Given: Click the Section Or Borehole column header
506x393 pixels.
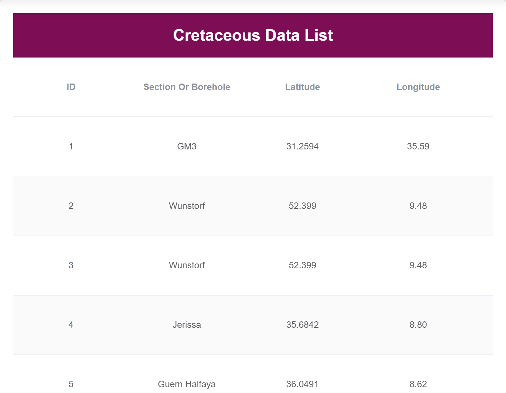Looking at the screenshot, I should click(x=187, y=87).
